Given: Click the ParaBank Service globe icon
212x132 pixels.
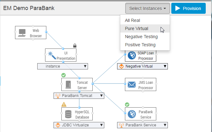Looking at the screenshot, I should [x=132, y=114].
